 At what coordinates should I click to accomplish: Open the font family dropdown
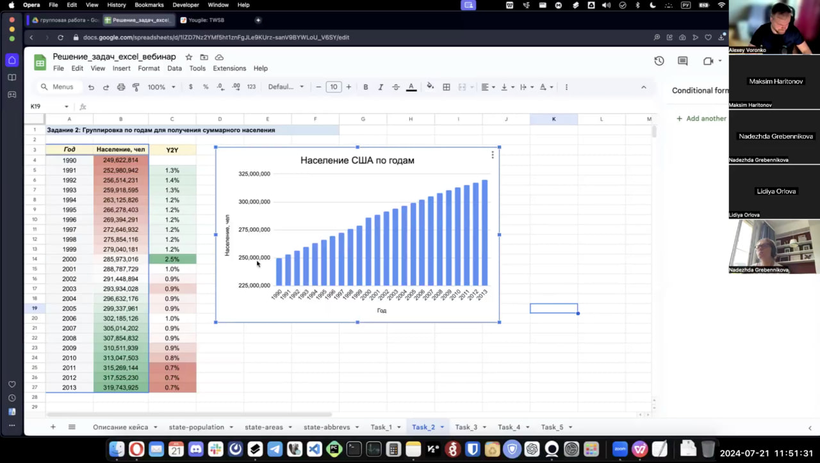(x=286, y=87)
